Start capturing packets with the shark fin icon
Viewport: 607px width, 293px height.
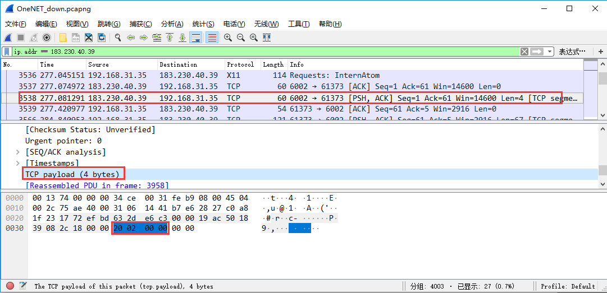pyautogui.click(x=8, y=38)
